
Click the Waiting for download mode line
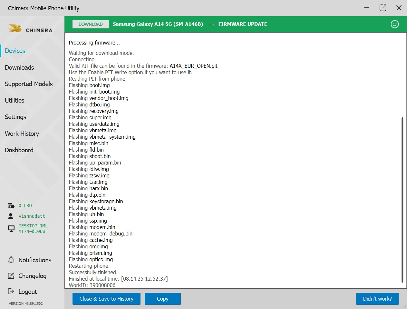coord(101,53)
